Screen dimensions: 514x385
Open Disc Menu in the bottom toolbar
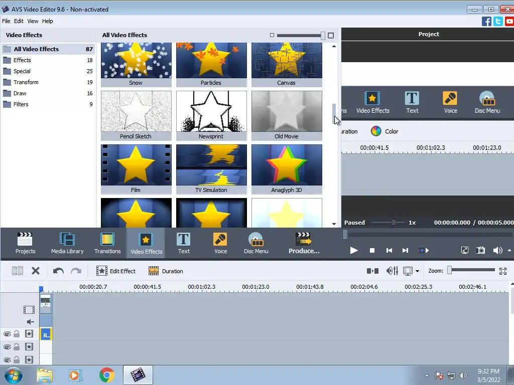(256, 243)
